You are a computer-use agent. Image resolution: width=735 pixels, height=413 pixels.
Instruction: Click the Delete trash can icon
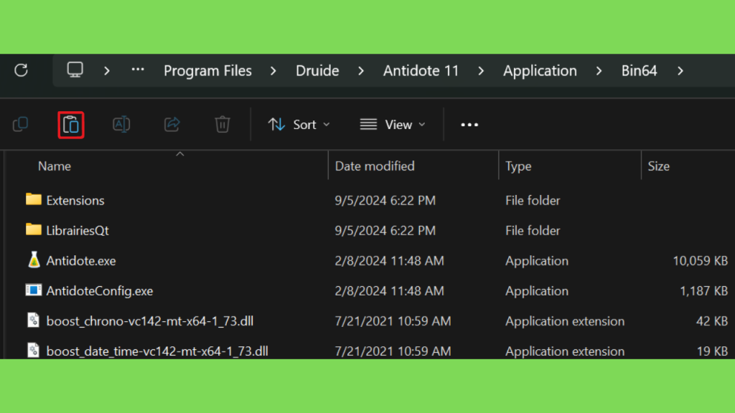coord(223,125)
